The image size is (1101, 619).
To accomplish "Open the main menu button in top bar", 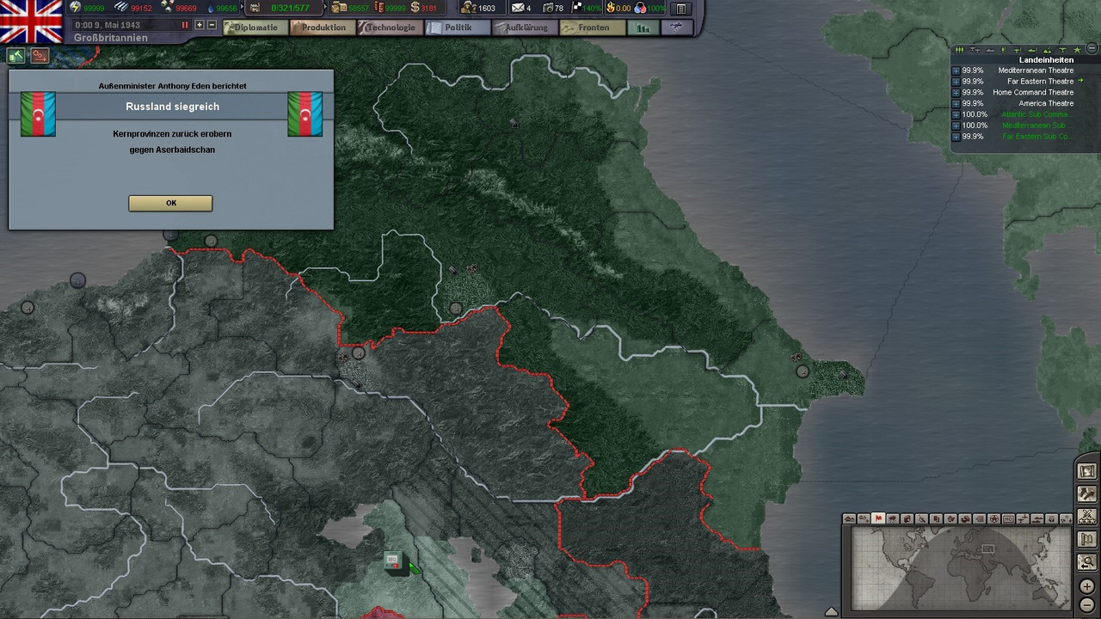I will pos(681,9).
